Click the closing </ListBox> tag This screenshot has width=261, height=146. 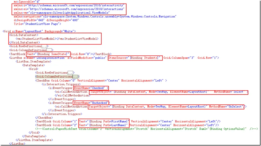click(x=17, y=144)
